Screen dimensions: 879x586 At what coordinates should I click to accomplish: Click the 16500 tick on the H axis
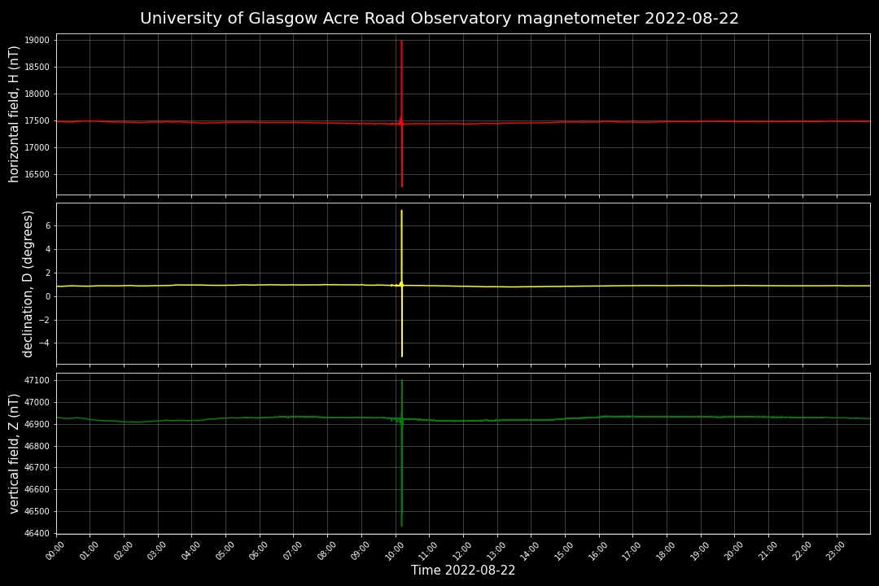tap(37, 175)
